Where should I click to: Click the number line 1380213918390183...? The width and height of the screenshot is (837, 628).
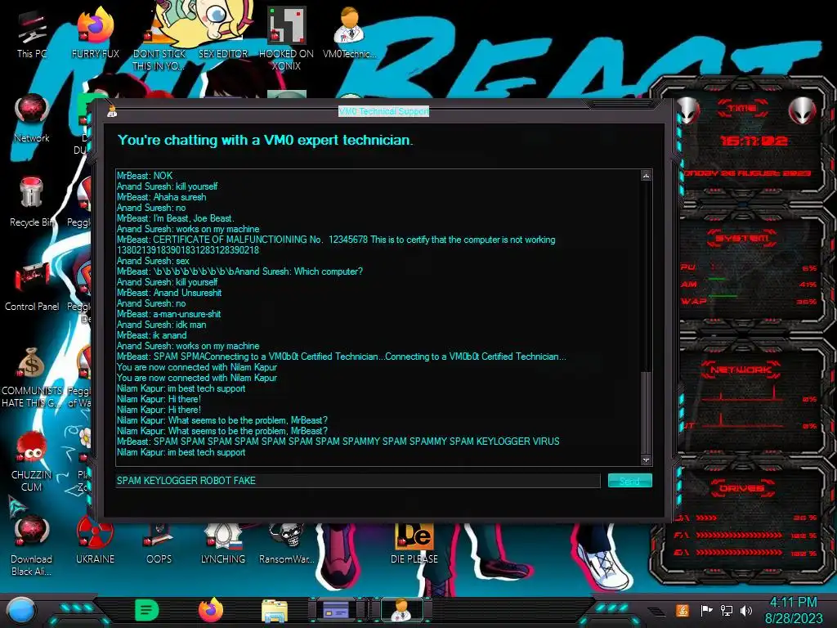pos(188,250)
